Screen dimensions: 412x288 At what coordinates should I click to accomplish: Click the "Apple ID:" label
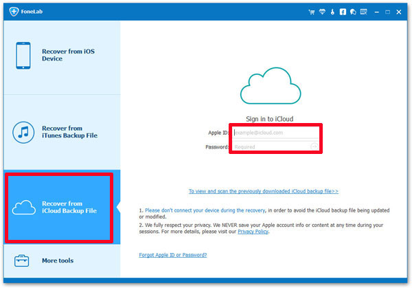pyautogui.click(x=218, y=133)
